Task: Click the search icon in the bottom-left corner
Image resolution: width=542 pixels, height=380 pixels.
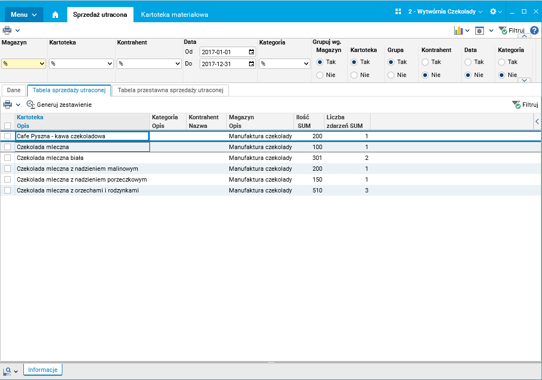Action: (x=7, y=371)
